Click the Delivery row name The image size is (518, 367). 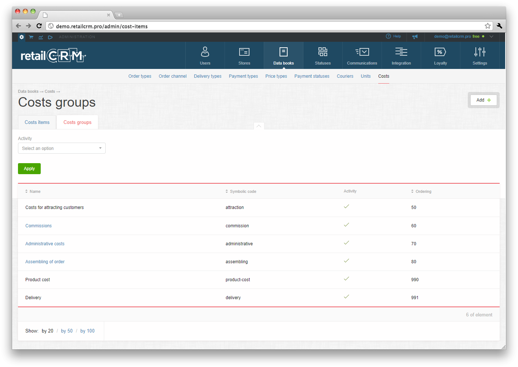(33, 298)
